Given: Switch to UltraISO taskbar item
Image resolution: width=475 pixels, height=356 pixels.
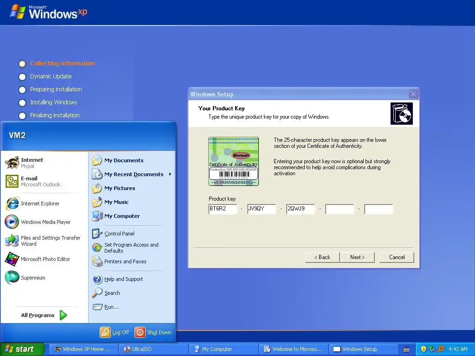Looking at the screenshot, I should [x=153, y=349].
